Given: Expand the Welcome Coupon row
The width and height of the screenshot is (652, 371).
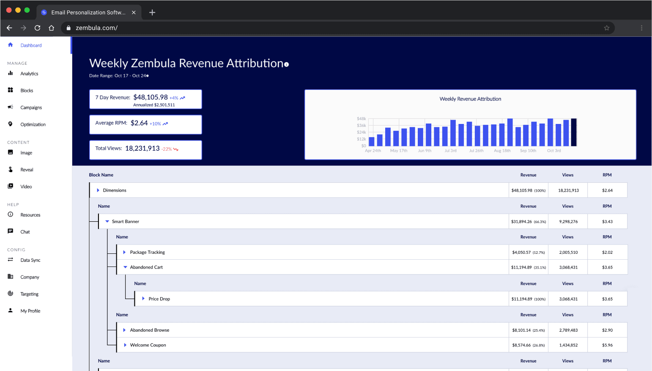Looking at the screenshot, I should (125, 345).
